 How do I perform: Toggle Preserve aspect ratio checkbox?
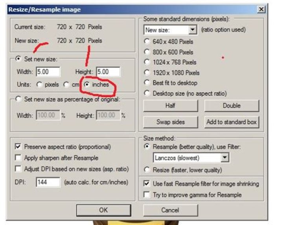[x=18, y=147]
